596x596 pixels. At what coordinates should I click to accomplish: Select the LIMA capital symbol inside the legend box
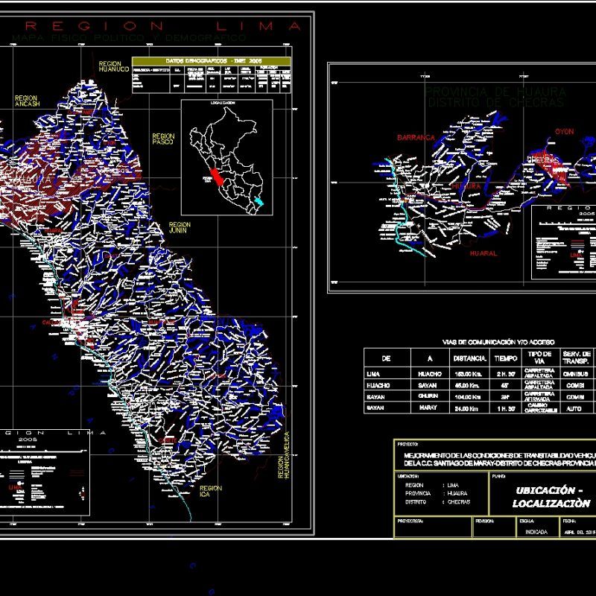click(x=16, y=488)
